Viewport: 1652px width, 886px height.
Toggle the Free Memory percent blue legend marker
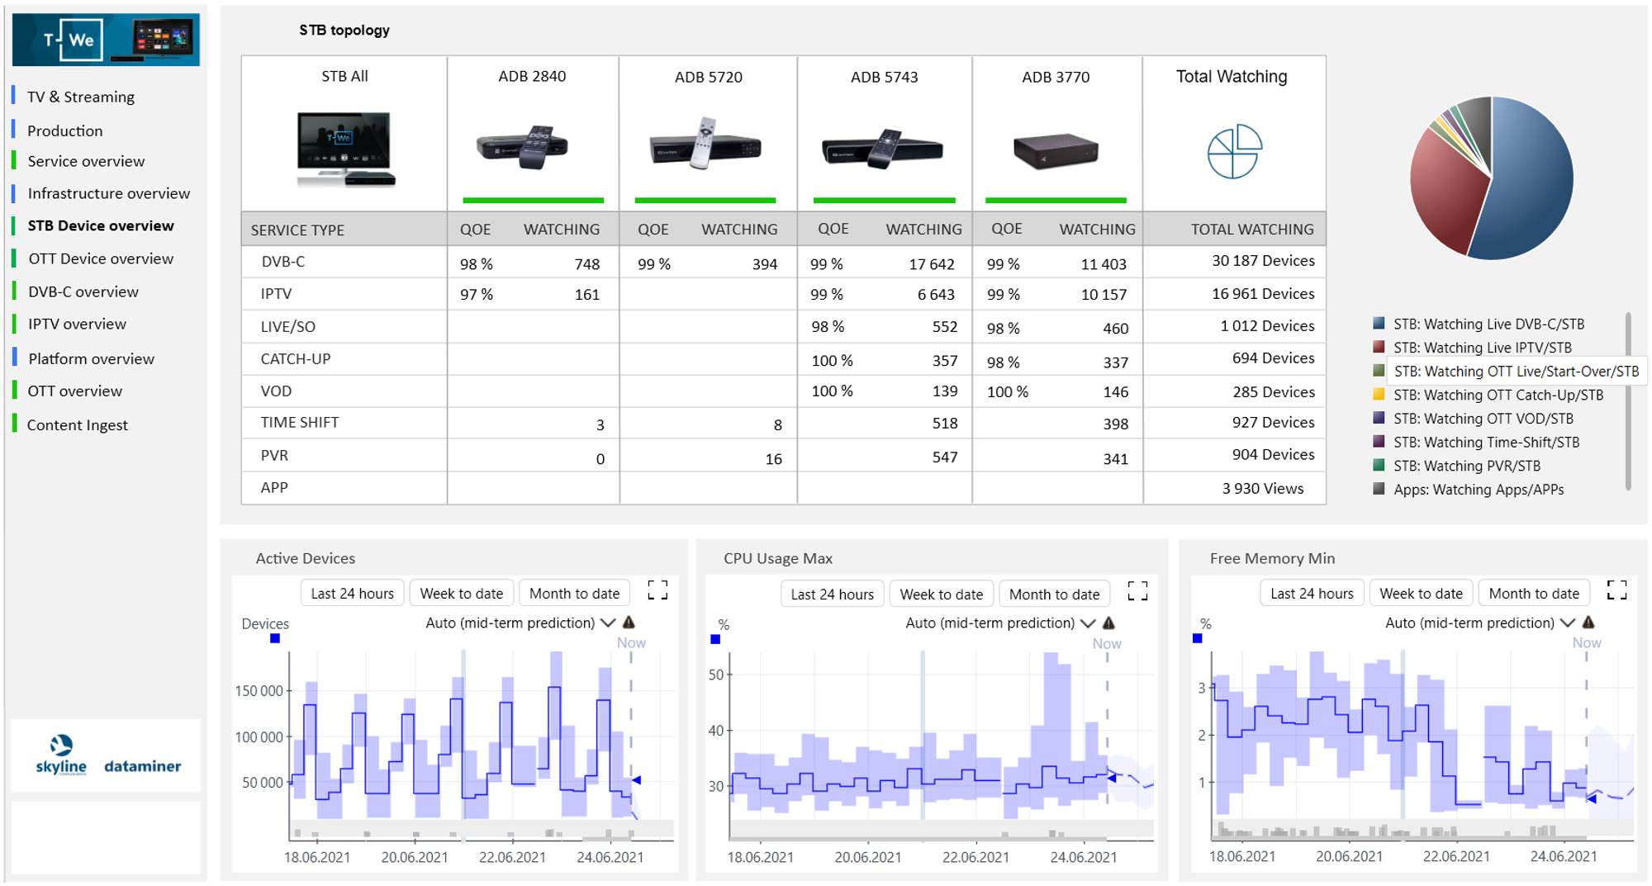[x=1197, y=638]
